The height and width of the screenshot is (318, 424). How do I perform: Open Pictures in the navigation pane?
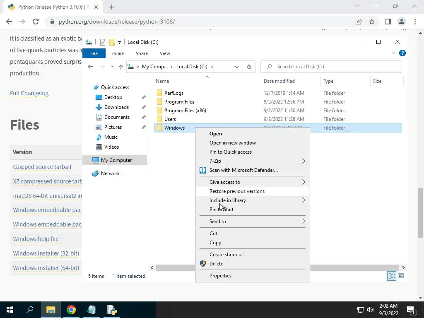(x=113, y=127)
